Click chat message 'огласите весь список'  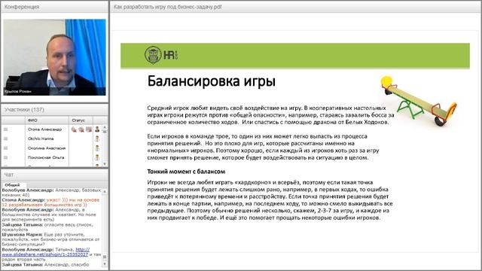[48, 227]
